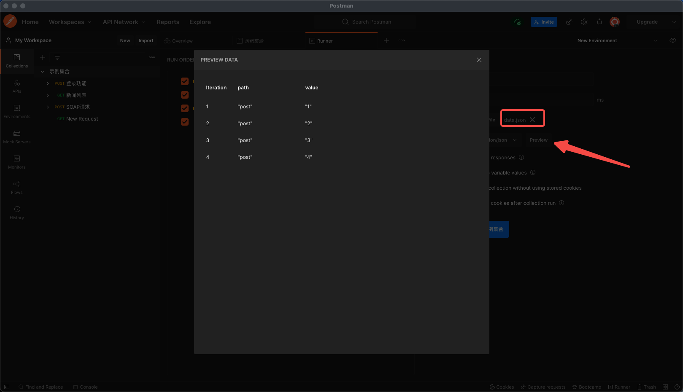Click the Upgrade button
This screenshot has height=392, width=683.
click(647, 22)
